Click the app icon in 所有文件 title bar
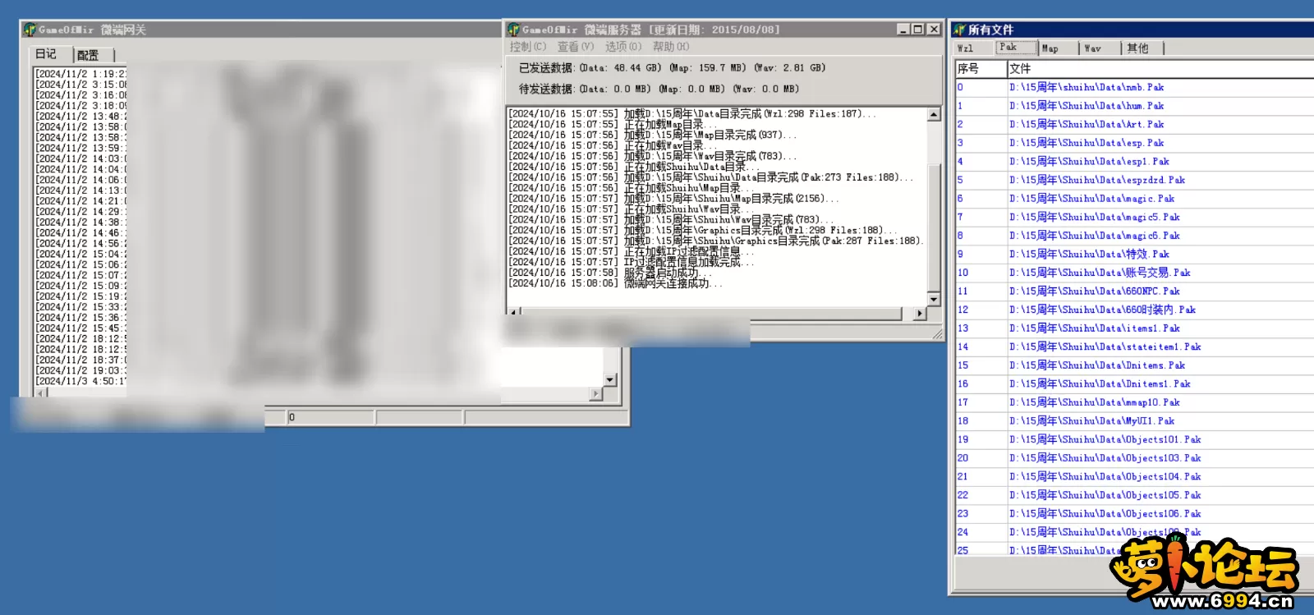This screenshot has height=615, width=1314. pos(959,30)
